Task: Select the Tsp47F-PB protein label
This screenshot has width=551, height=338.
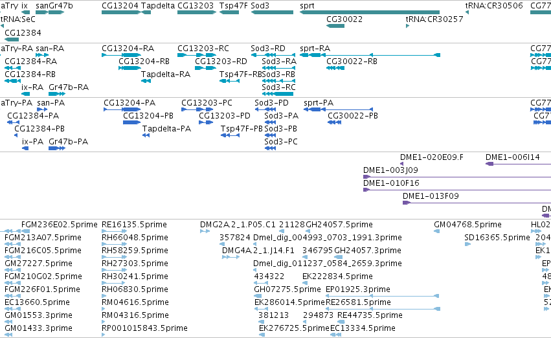Action: point(242,129)
